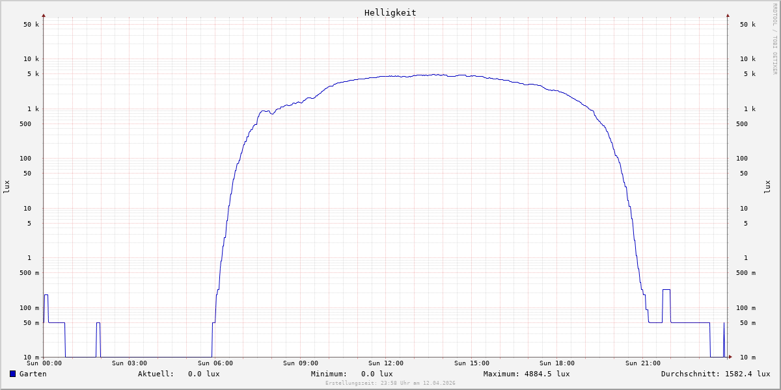Click the RRDTOOL / TOBI OETIKER watermark
This screenshot has height=390, width=781.
click(x=774, y=38)
